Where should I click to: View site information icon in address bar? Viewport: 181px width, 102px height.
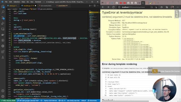pos(119,7)
